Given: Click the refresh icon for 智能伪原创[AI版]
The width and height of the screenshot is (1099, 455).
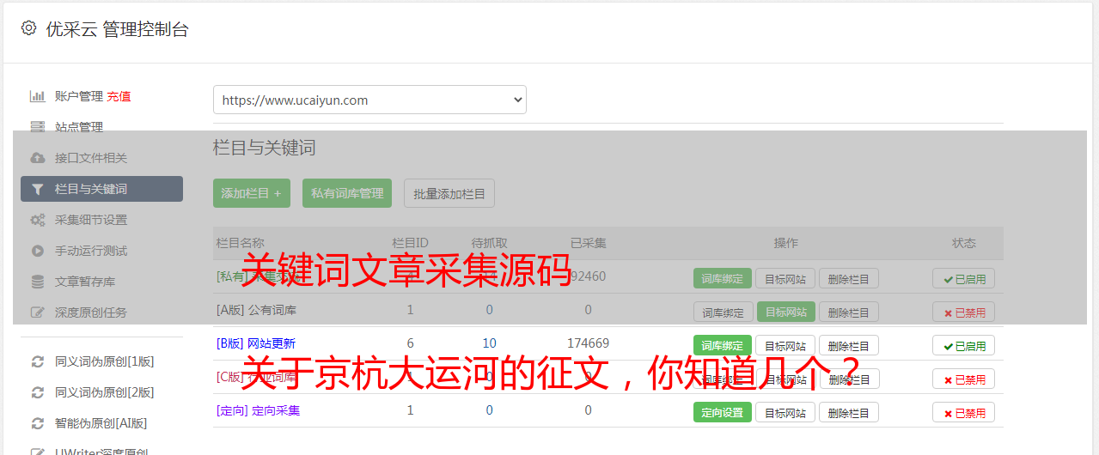Looking at the screenshot, I should click(x=37, y=423).
